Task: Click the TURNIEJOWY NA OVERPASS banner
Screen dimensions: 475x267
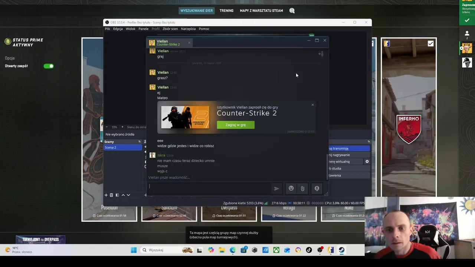Action: tap(40, 240)
